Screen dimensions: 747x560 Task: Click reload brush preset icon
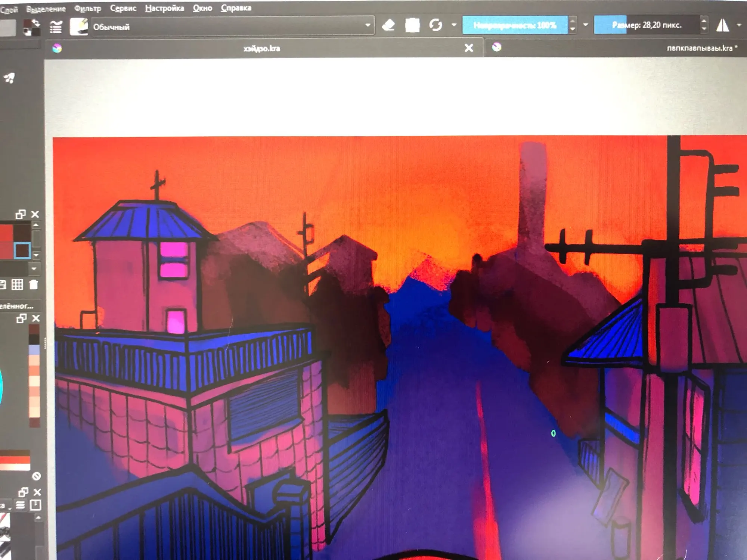tap(436, 25)
